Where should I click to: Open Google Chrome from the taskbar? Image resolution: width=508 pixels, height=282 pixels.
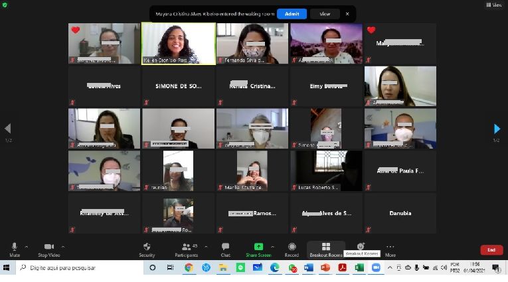[x=189, y=267]
